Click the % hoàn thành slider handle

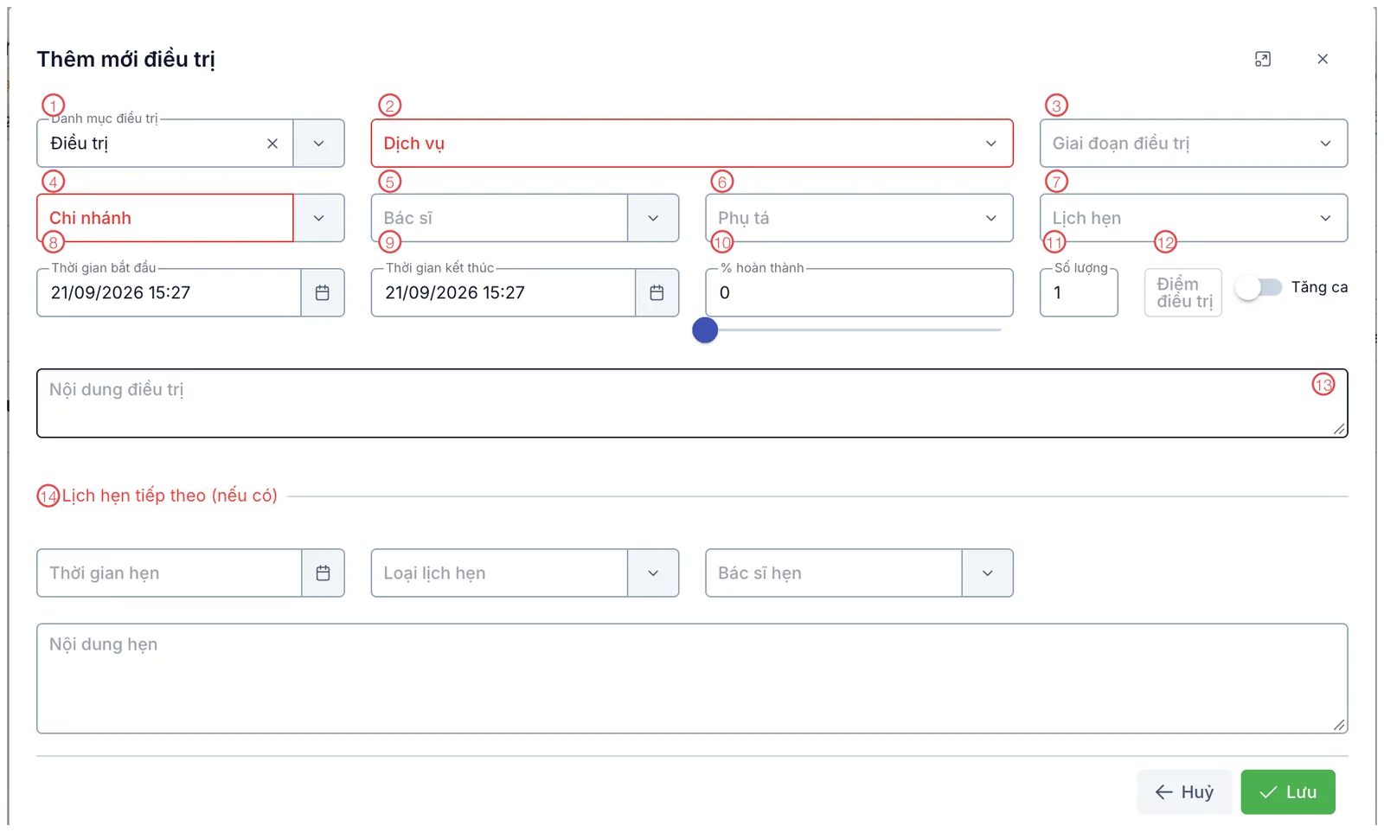(705, 330)
